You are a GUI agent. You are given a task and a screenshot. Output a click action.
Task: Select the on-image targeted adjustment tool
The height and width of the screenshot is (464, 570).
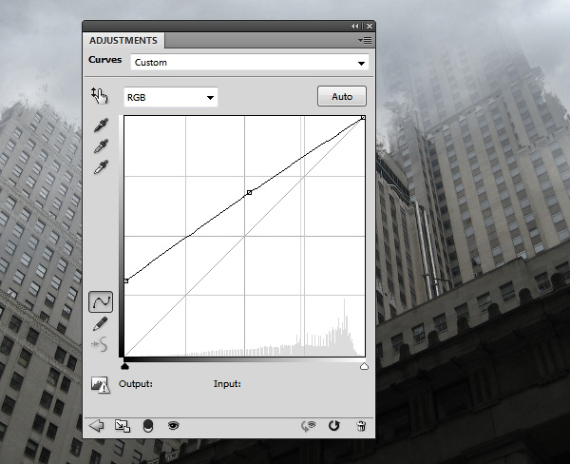click(100, 95)
